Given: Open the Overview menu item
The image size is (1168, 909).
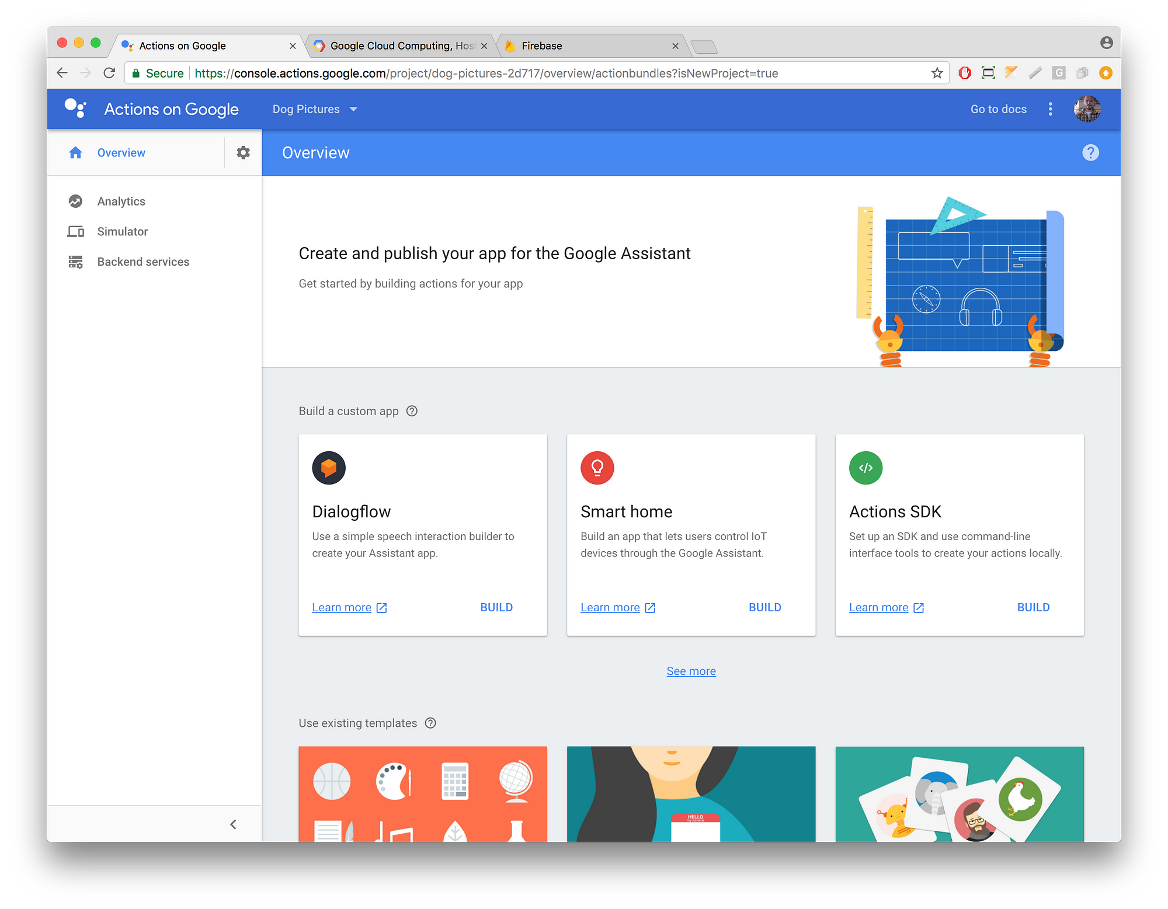Looking at the screenshot, I should point(120,152).
